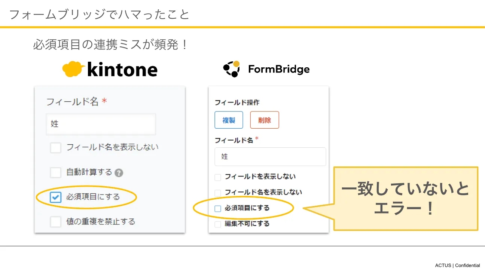Click the slide title フォームブリッジでハマったこと

tap(99, 15)
